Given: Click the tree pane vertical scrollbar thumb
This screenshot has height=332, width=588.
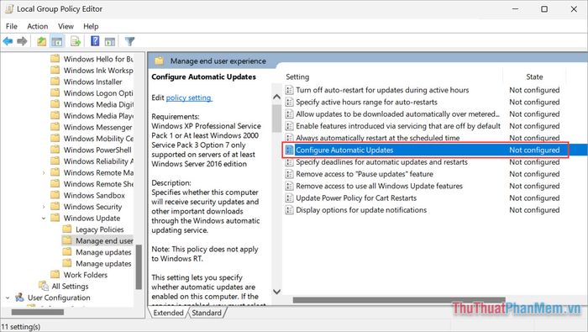Looking at the screenshot, I should [x=139, y=266].
